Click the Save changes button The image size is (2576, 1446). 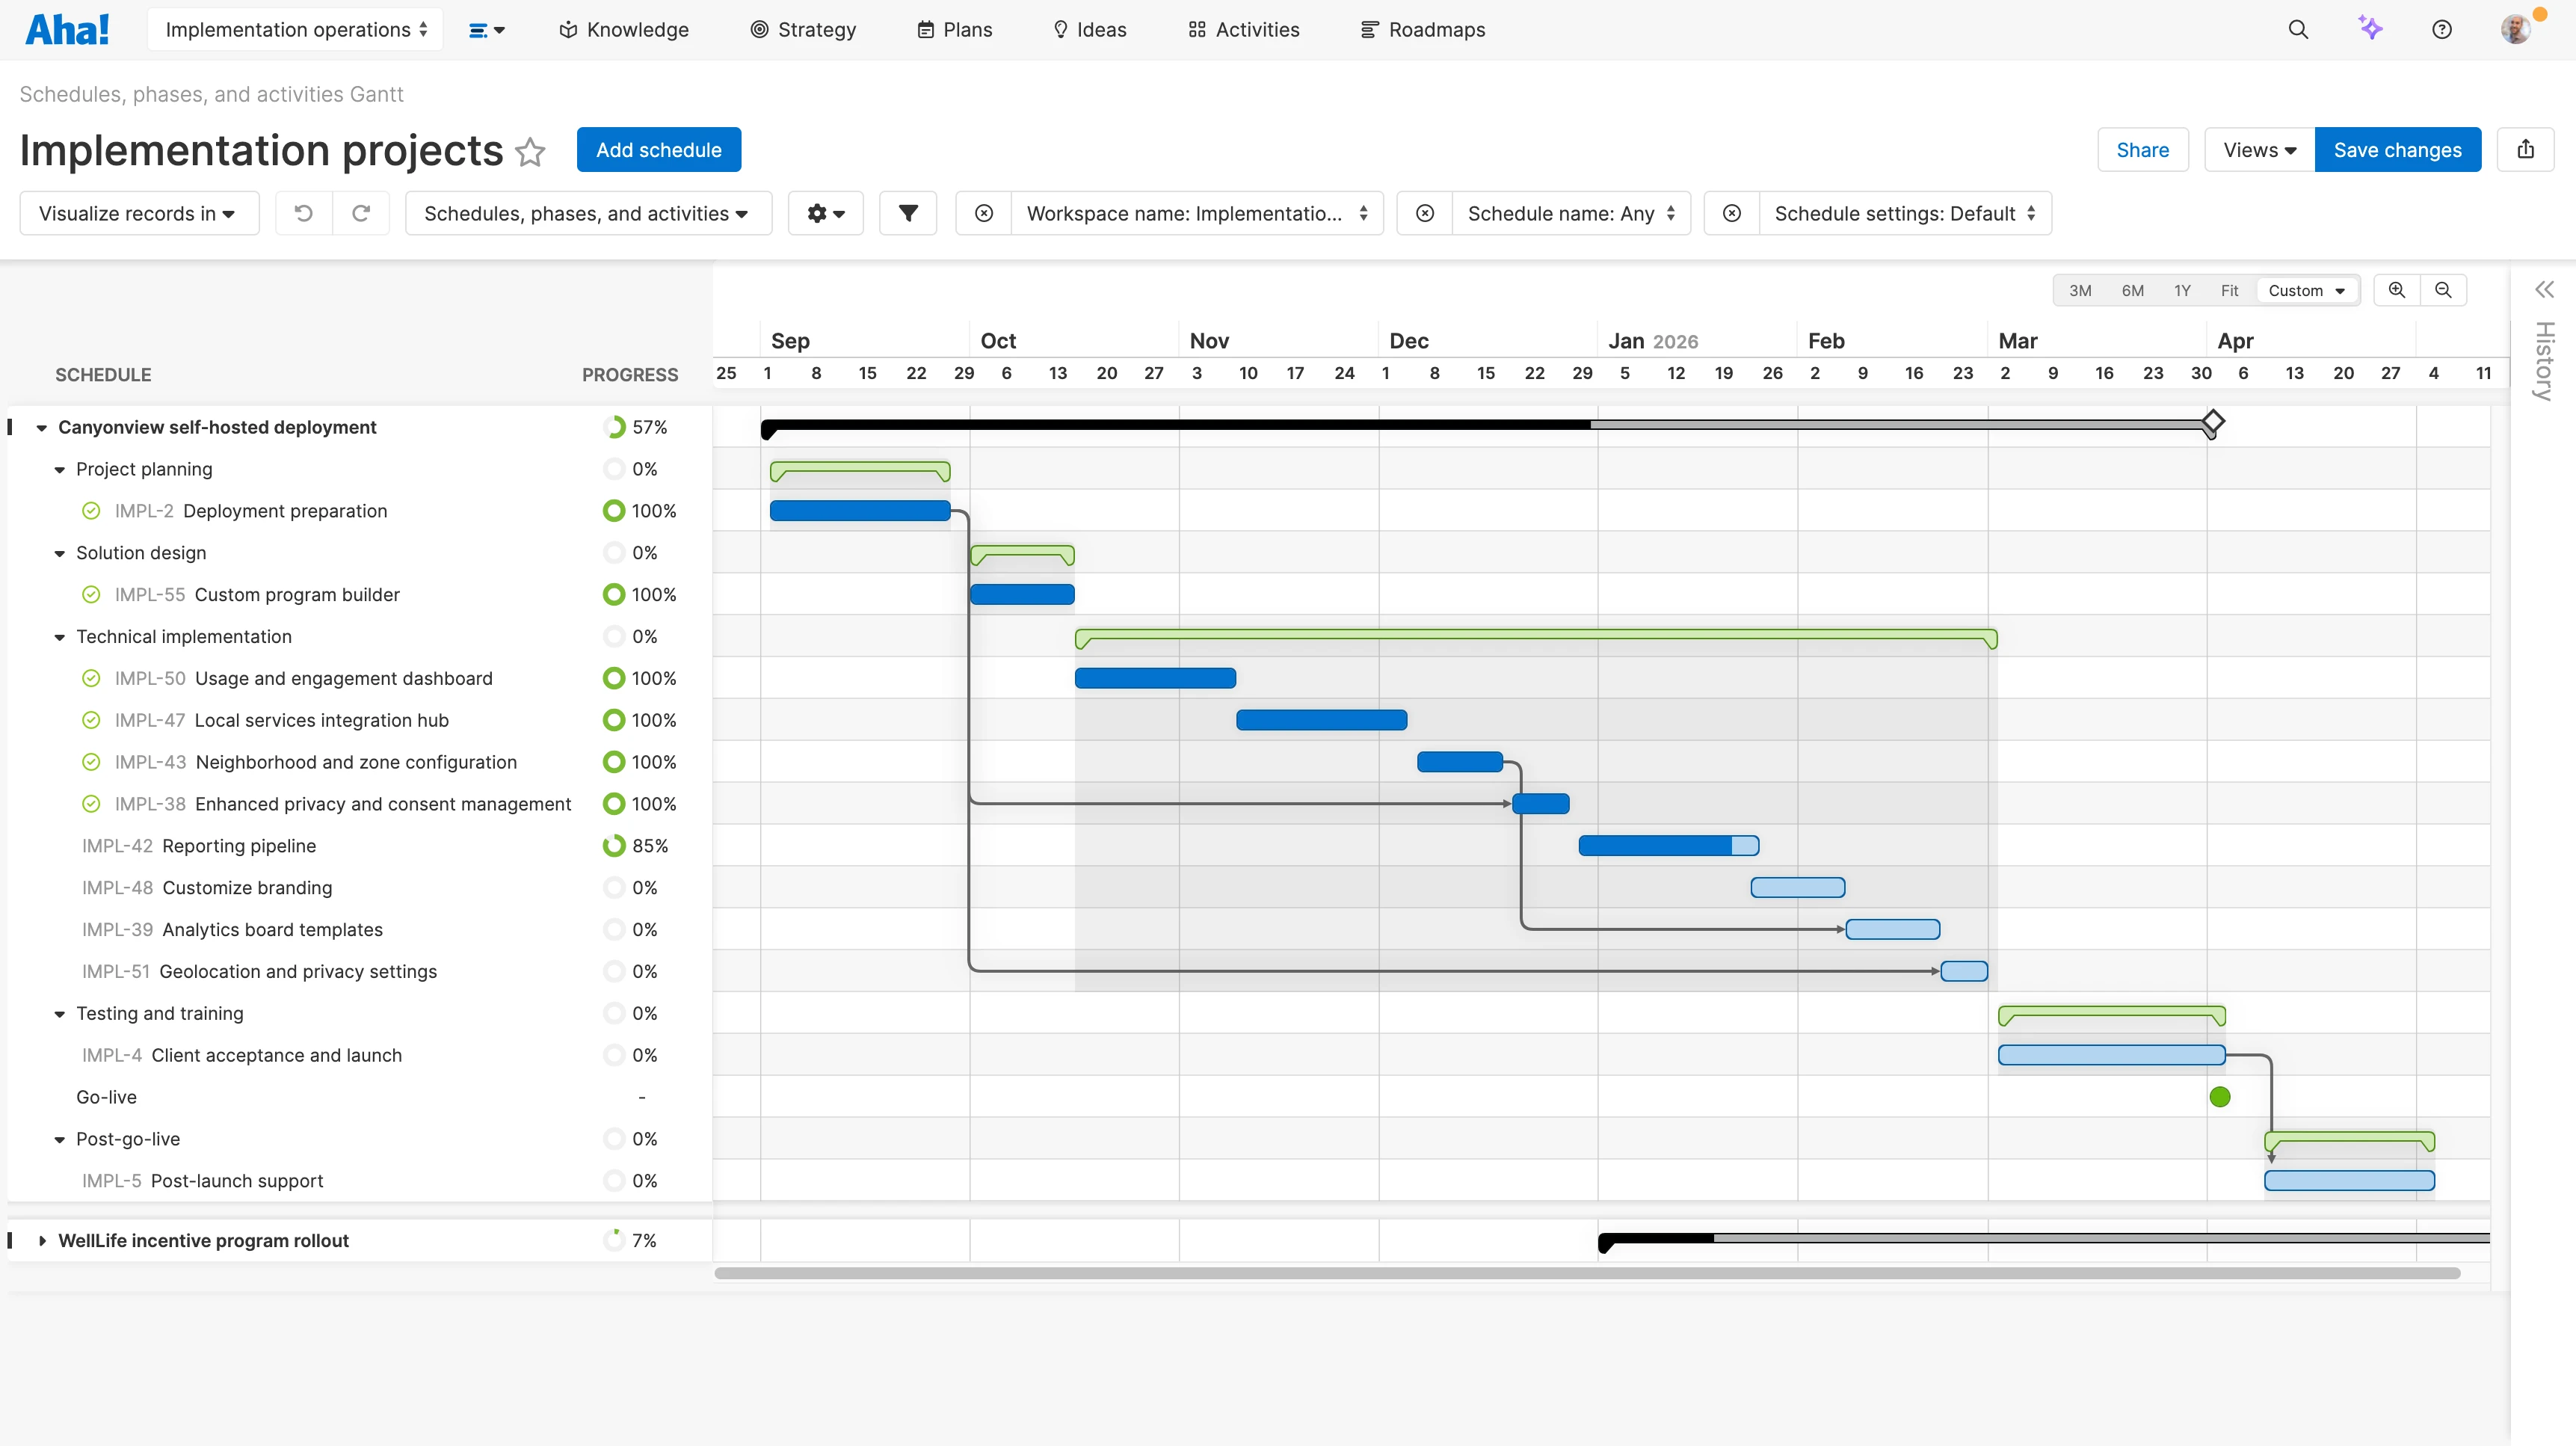(x=2397, y=150)
